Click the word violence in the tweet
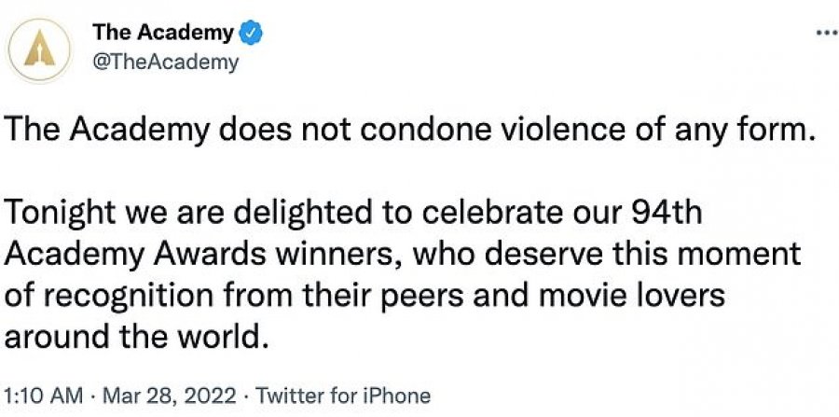This screenshot has width=839, height=417. (548, 132)
